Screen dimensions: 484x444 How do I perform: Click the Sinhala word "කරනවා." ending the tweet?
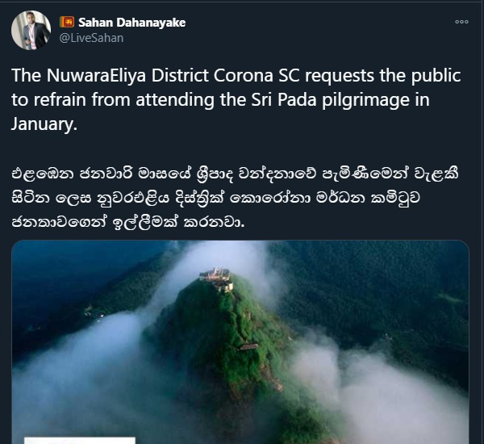pos(214,222)
